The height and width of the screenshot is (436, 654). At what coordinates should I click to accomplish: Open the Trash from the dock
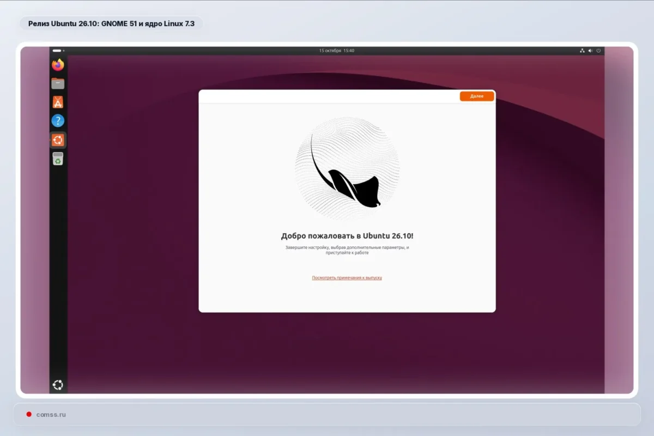58,159
